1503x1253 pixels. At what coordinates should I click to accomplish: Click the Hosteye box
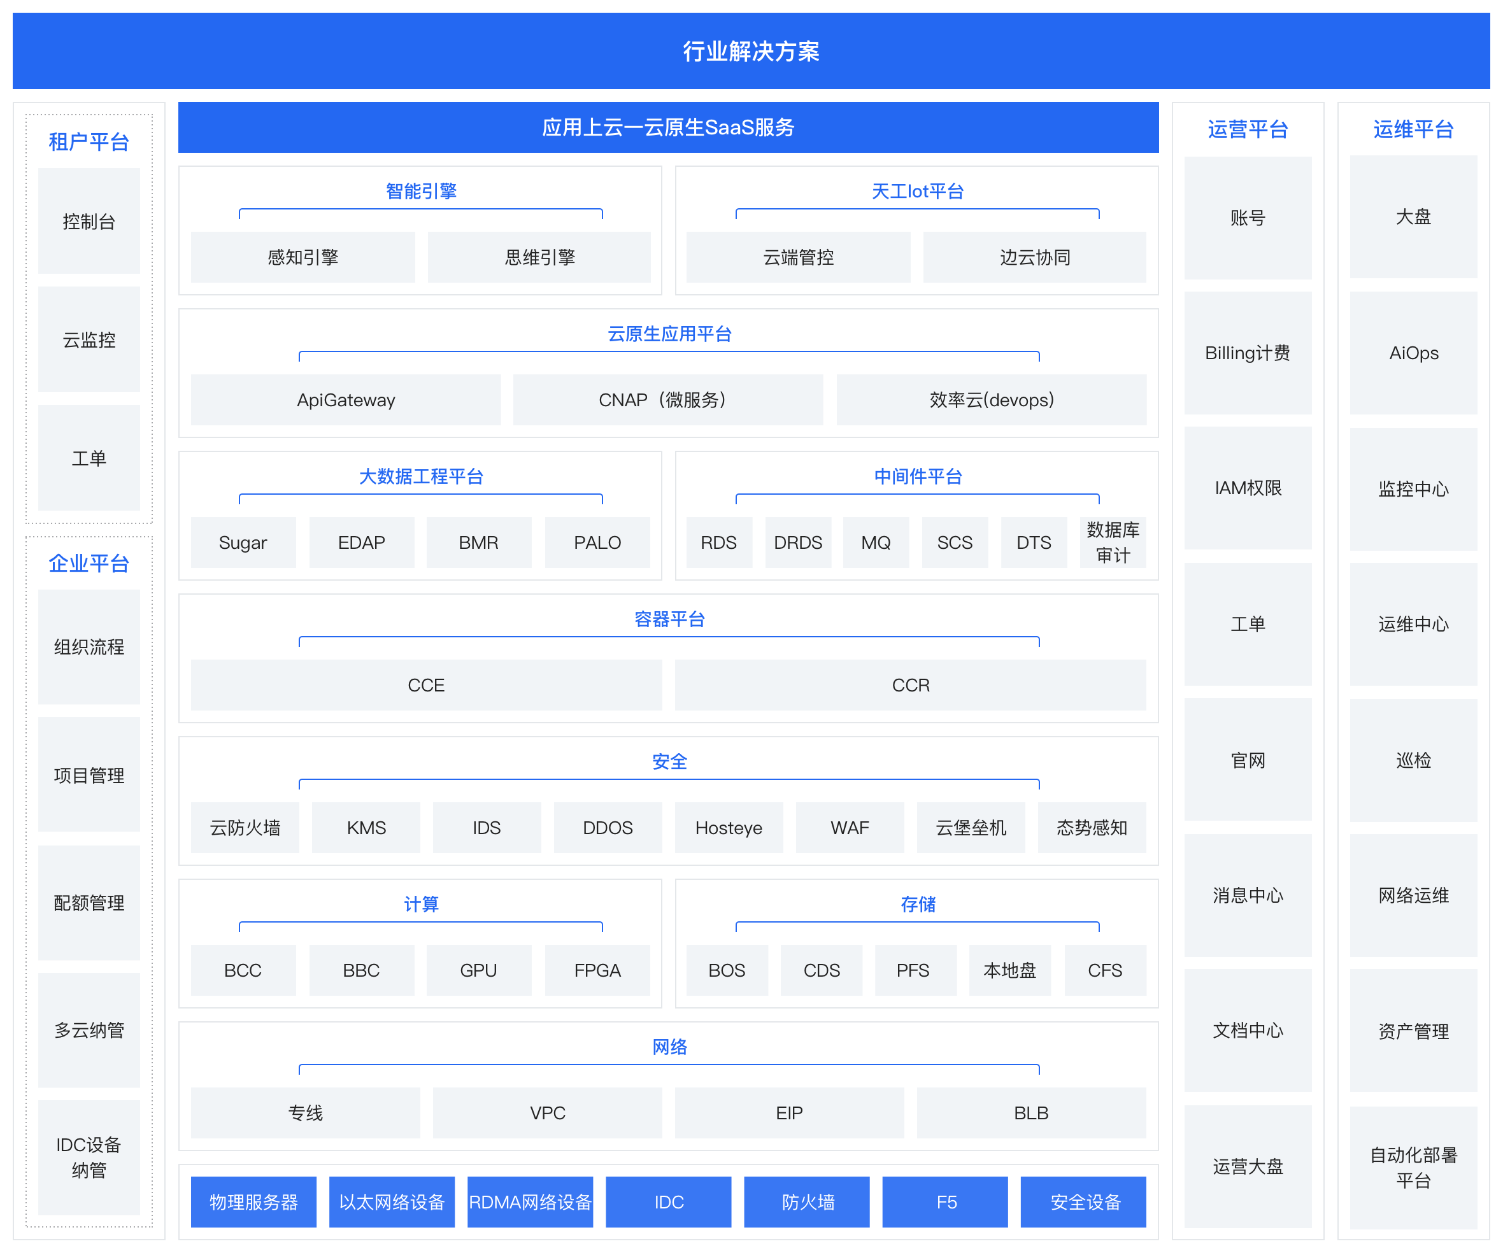(729, 828)
